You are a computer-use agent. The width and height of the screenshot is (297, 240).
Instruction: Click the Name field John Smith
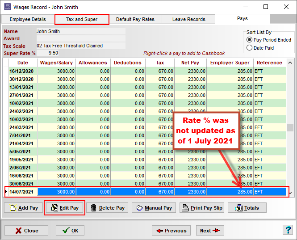click(x=81, y=31)
